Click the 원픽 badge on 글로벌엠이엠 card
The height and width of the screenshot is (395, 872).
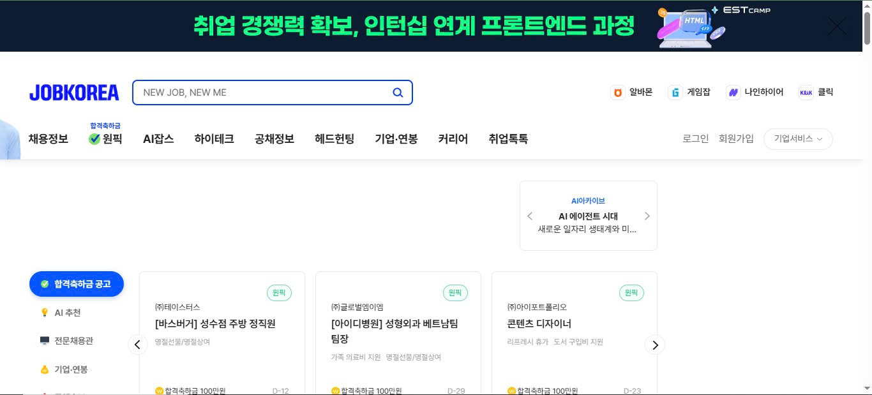(455, 293)
